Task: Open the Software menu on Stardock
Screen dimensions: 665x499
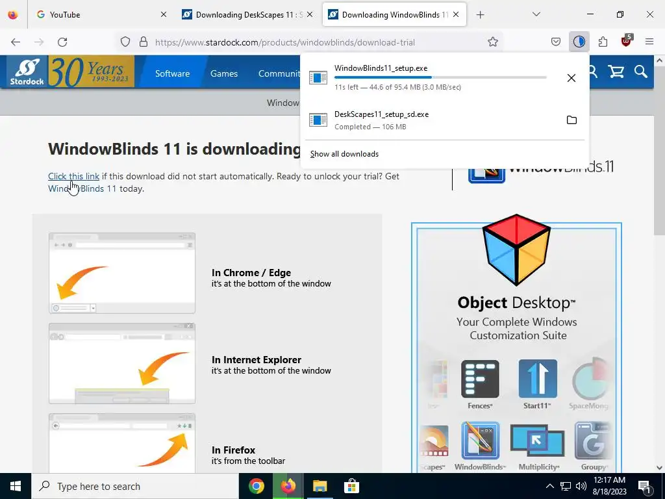Action: 172,73
